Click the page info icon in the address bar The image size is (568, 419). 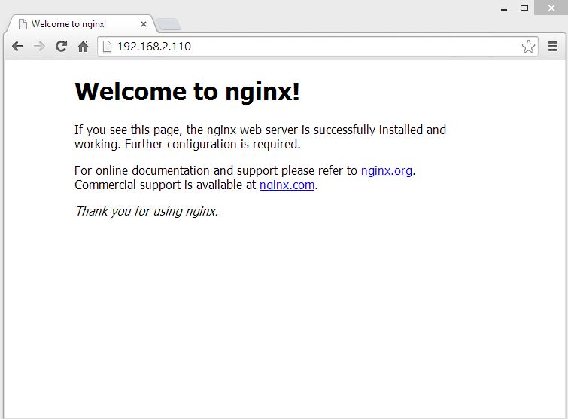point(107,47)
